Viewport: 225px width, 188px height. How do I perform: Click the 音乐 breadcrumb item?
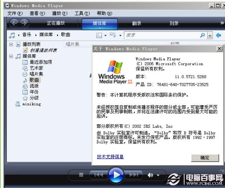27,35
